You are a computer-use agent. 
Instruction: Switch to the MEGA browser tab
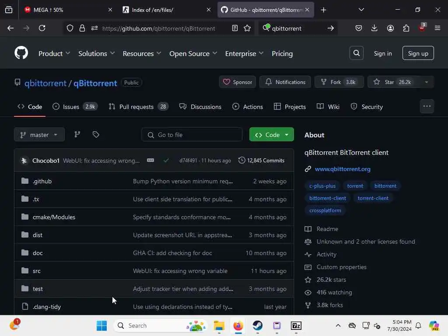pyautogui.click(x=68, y=10)
